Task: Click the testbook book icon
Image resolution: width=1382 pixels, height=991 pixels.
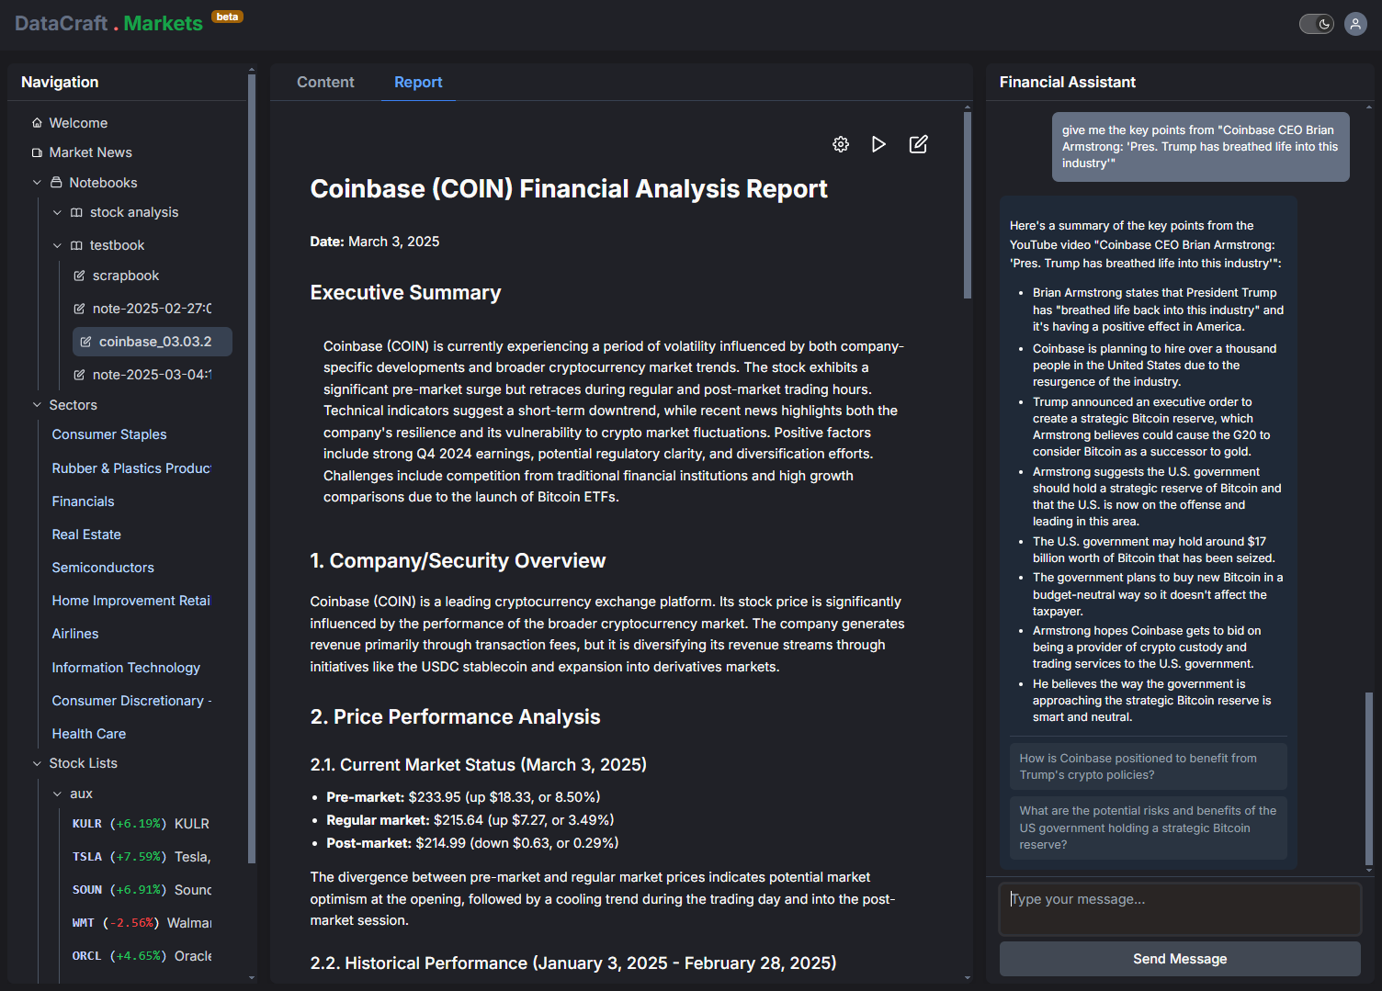Action: pyautogui.click(x=76, y=245)
